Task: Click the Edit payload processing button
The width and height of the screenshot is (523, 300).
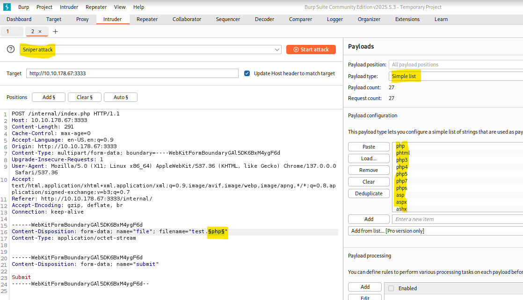Action: (365, 298)
